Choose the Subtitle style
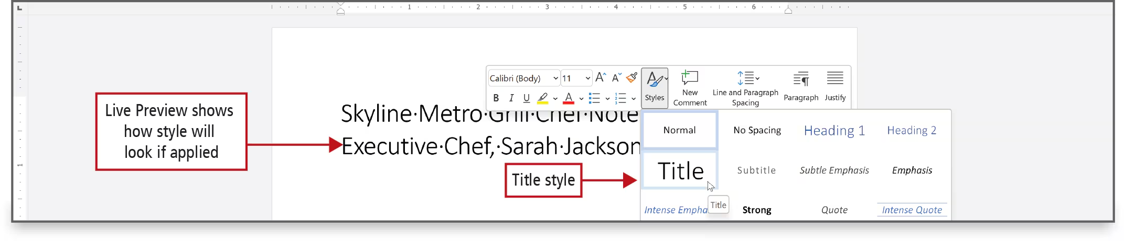Image resolution: width=1124 pixels, height=241 pixels. click(756, 170)
